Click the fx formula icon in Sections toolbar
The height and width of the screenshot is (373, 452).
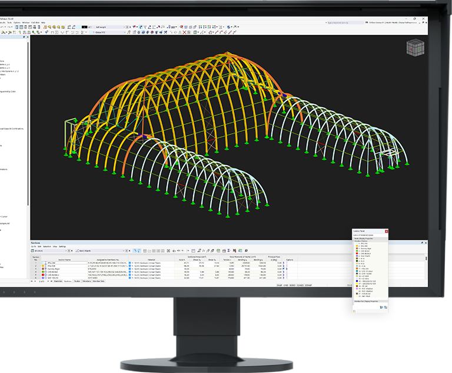point(203,250)
